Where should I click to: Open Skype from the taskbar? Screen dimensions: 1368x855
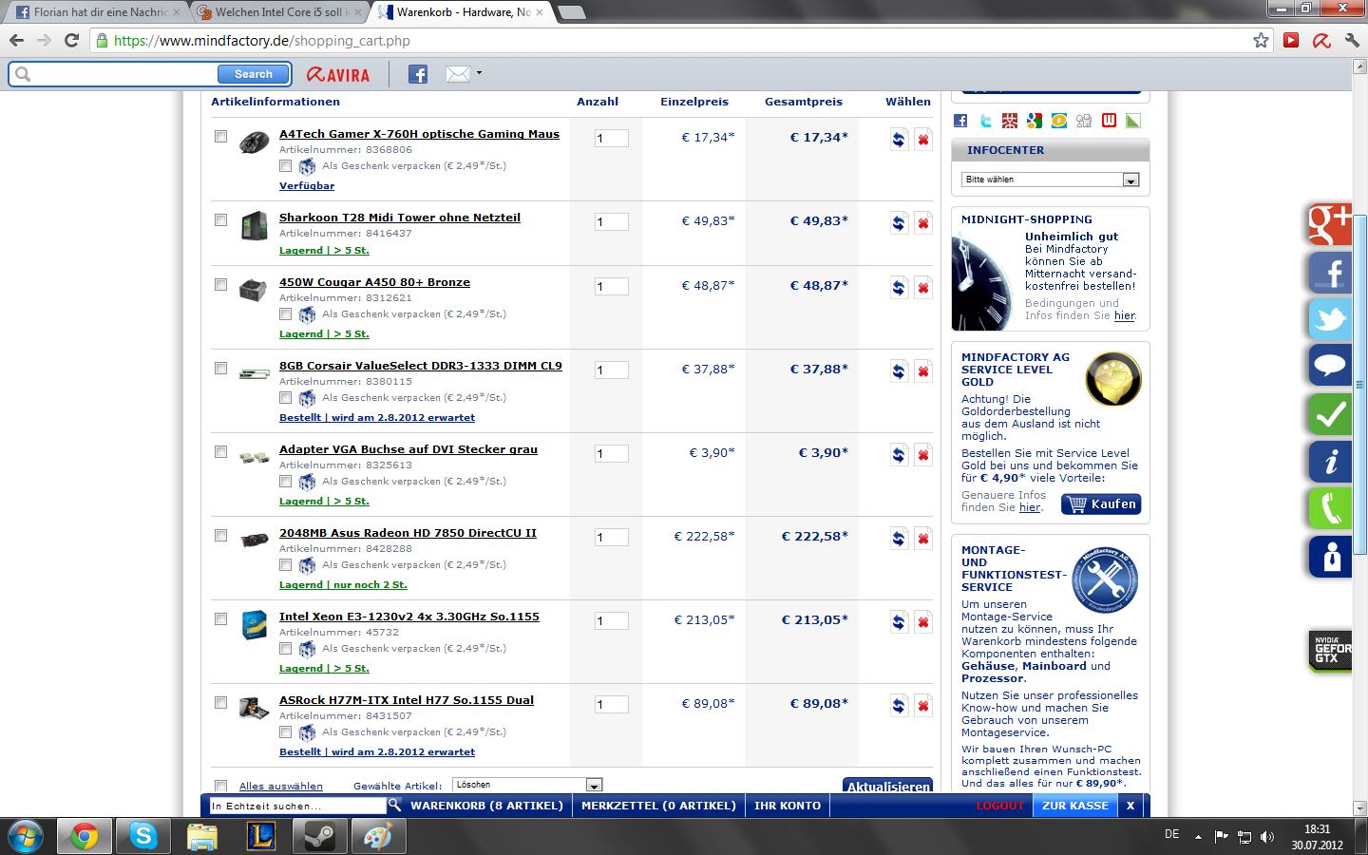tap(143, 836)
